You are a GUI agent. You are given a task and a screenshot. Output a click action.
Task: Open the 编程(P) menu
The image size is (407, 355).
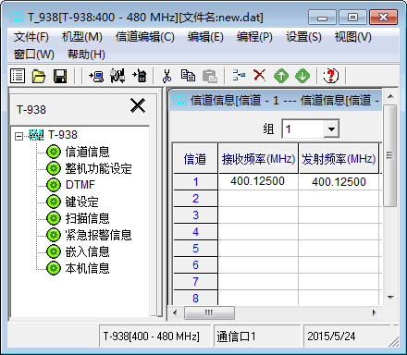tap(254, 37)
